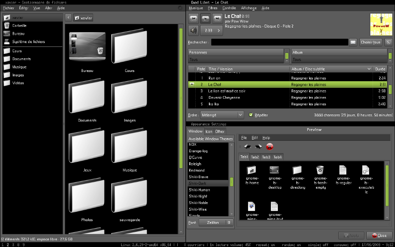The image size is (395, 247).
Task: Open browser preferences icon right of Choisir tous
Action: pyautogui.click(x=388, y=42)
